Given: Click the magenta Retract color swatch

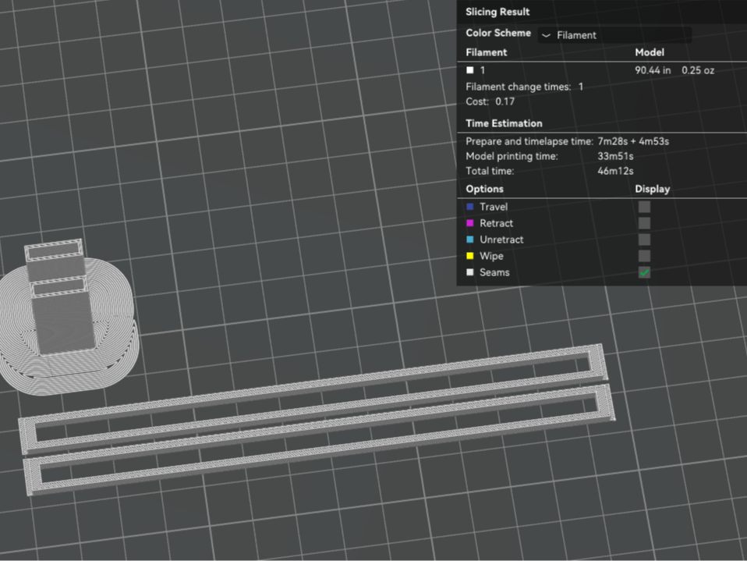Looking at the screenshot, I should click(470, 223).
